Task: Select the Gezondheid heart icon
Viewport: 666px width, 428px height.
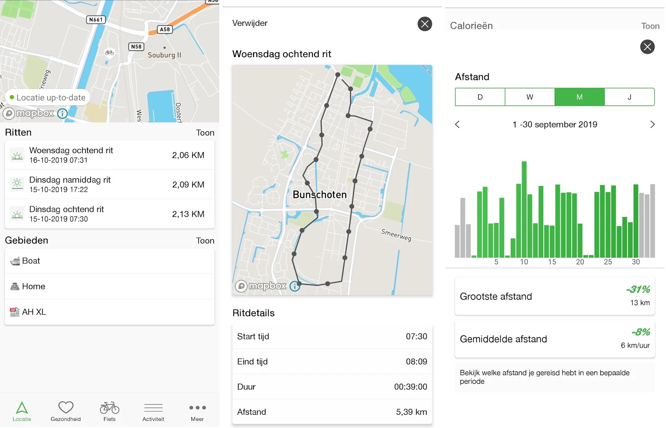Action: [65, 408]
